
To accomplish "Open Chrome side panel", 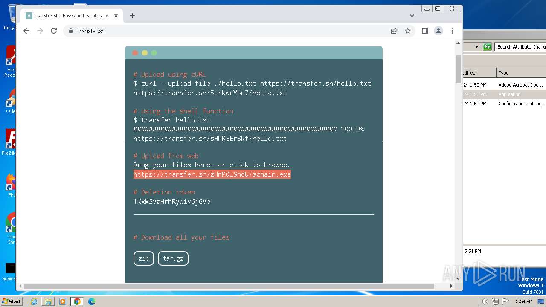I will click(425, 31).
